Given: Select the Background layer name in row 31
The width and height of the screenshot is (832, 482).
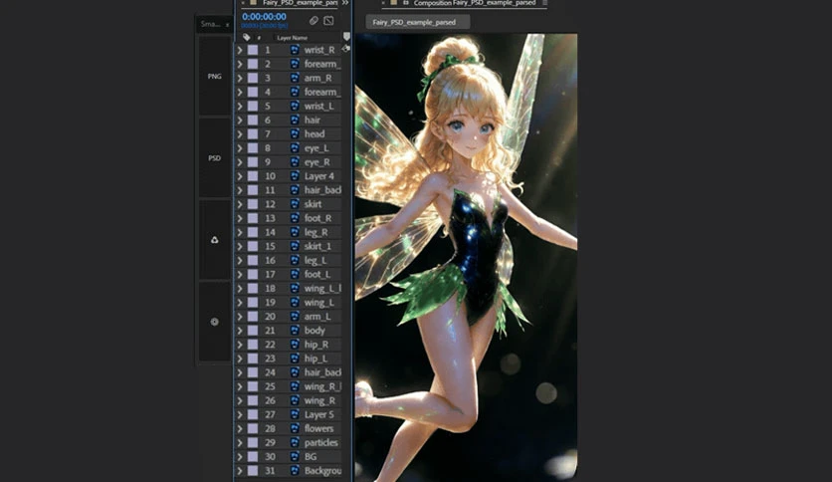Looking at the screenshot, I should pos(322,470).
